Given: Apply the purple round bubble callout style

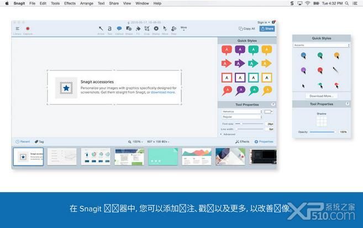Looking at the screenshot, I should tap(240, 91).
